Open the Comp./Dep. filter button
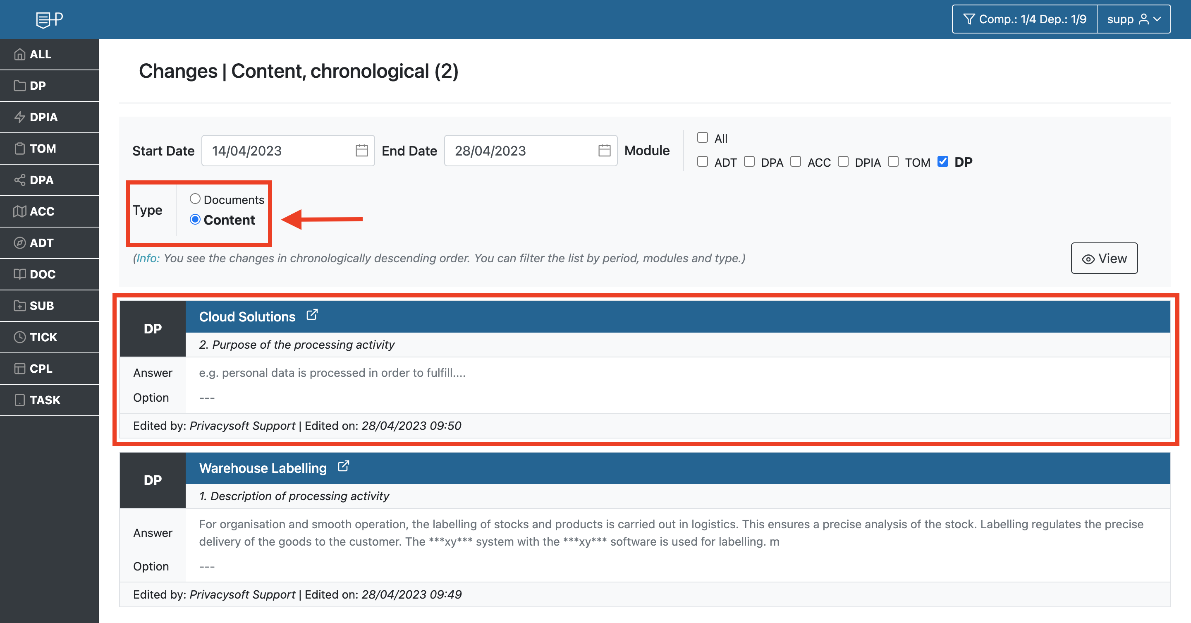This screenshot has width=1191, height=623. click(x=1025, y=19)
